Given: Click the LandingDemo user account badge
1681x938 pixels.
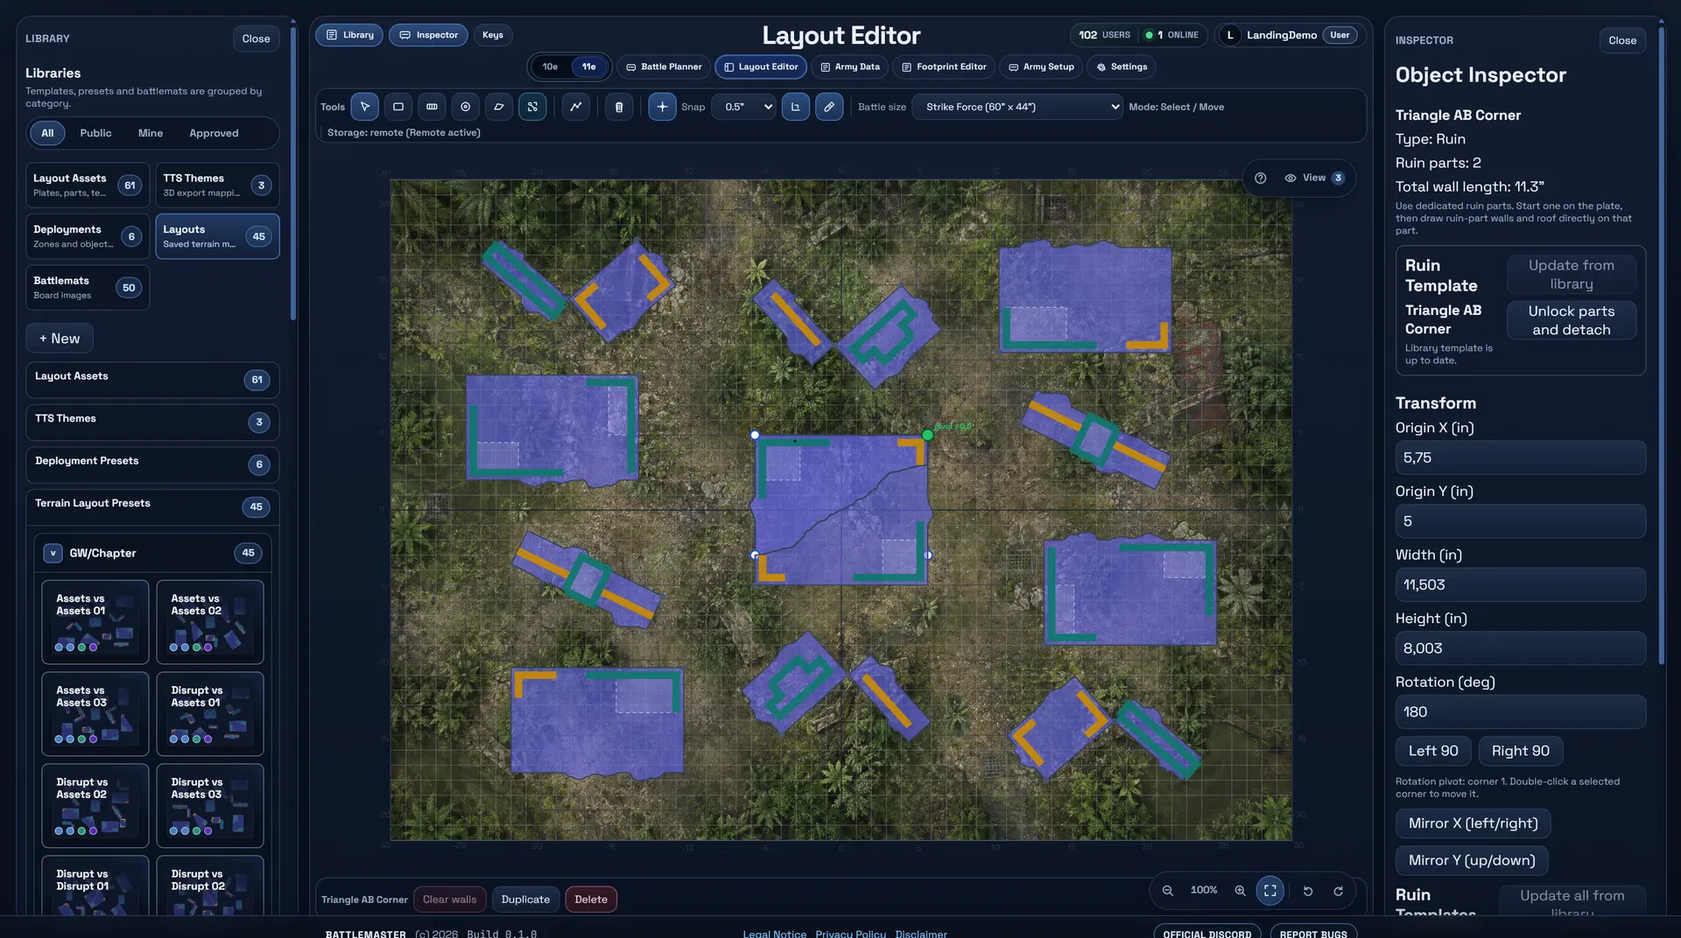Looking at the screenshot, I should pyautogui.click(x=1291, y=35).
